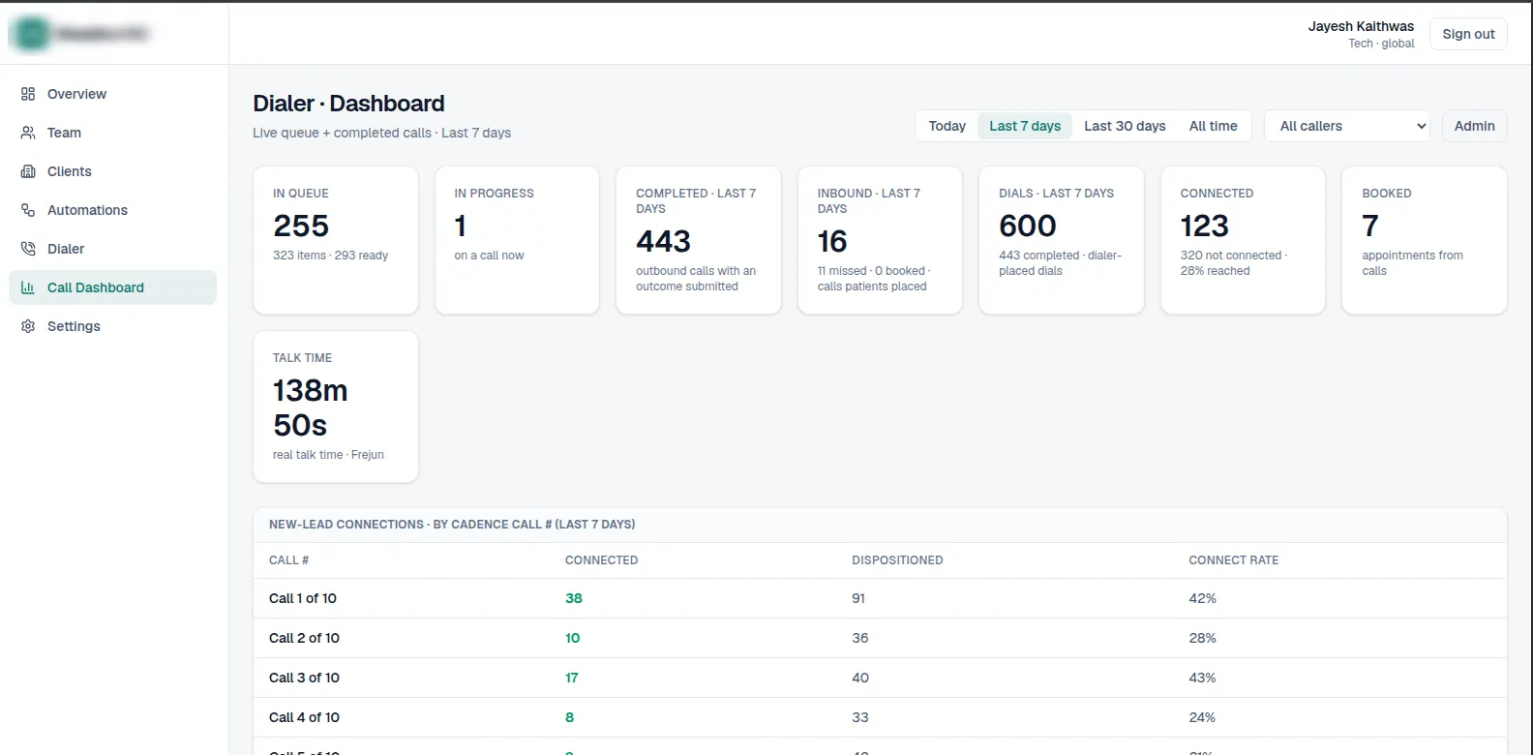This screenshot has width=1533, height=755.
Task: Click '320 not connected · 28% reached' caption
Action: coord(1234,263)
